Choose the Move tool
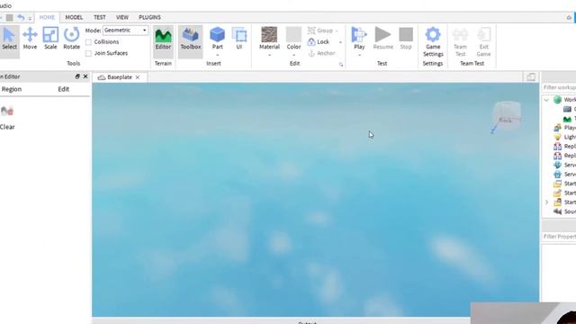The image size is (576, 324). (30, 39)
